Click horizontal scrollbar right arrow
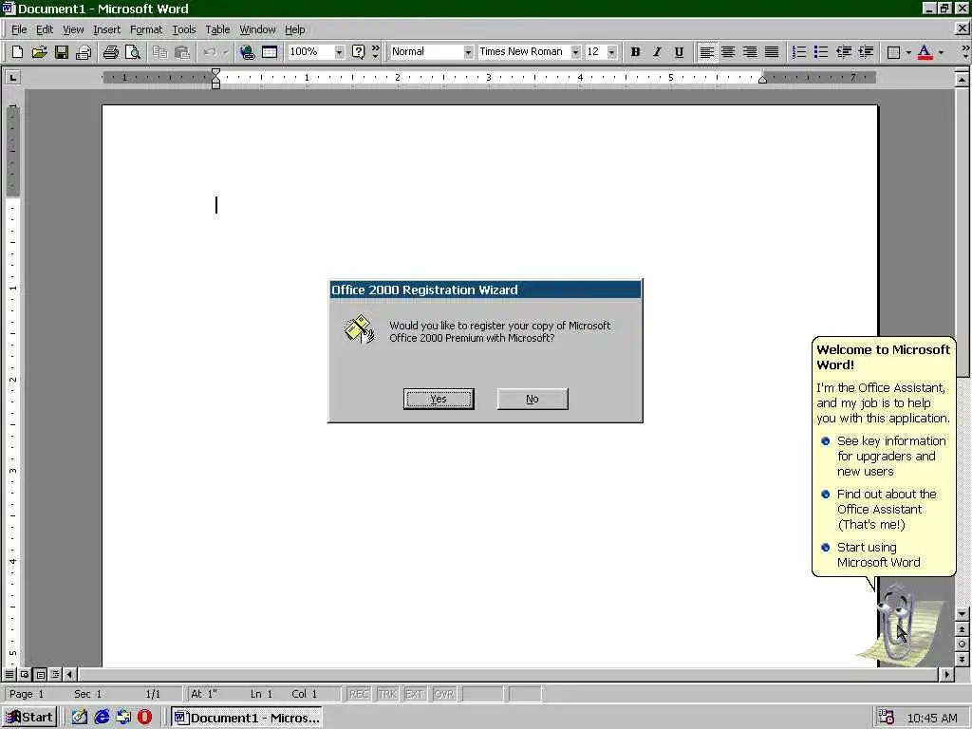This screenshot has width=972, height=729. click(x=946, y=674)
